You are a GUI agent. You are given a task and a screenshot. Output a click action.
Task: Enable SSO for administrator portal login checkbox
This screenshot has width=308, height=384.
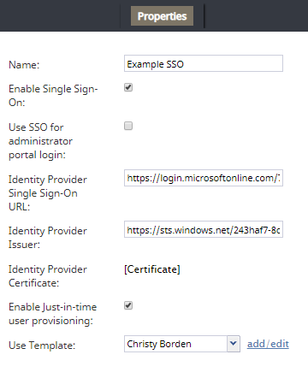click(128, 126)
